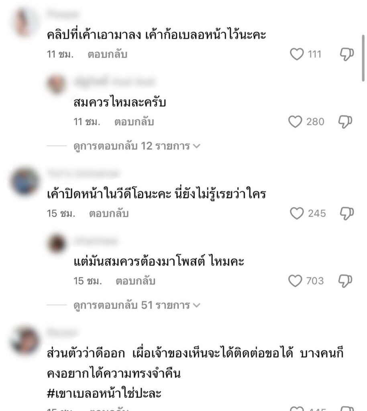Image resolution: width=367 pixels, height=411 pixels.
Task: Open avatar of ส่วนตัวว่าดีออก commenter
Action: (25, 340)
